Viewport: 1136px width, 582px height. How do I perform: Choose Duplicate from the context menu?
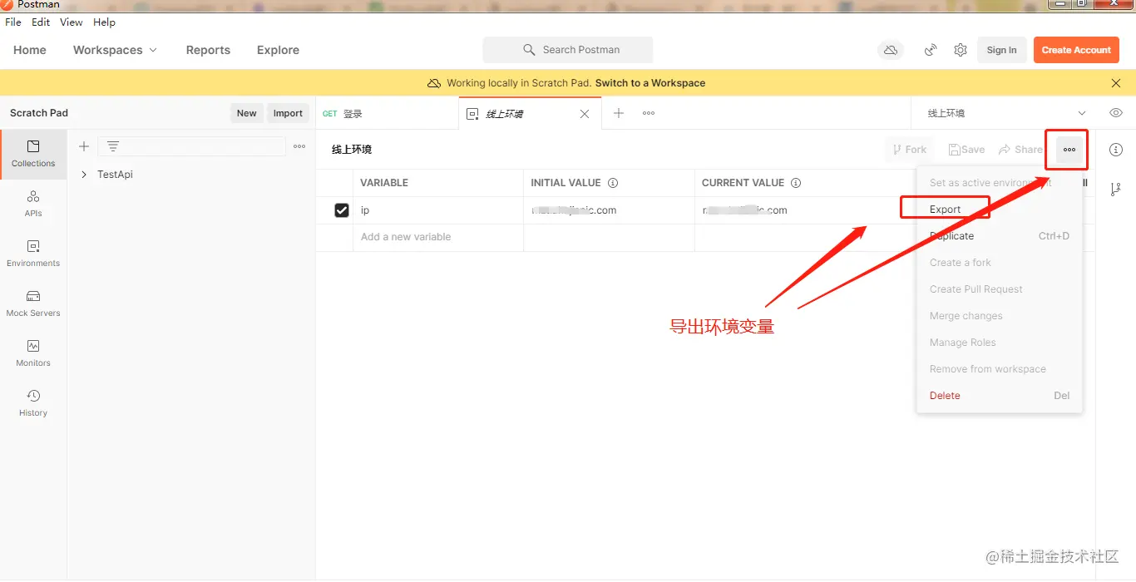point(999,236)
